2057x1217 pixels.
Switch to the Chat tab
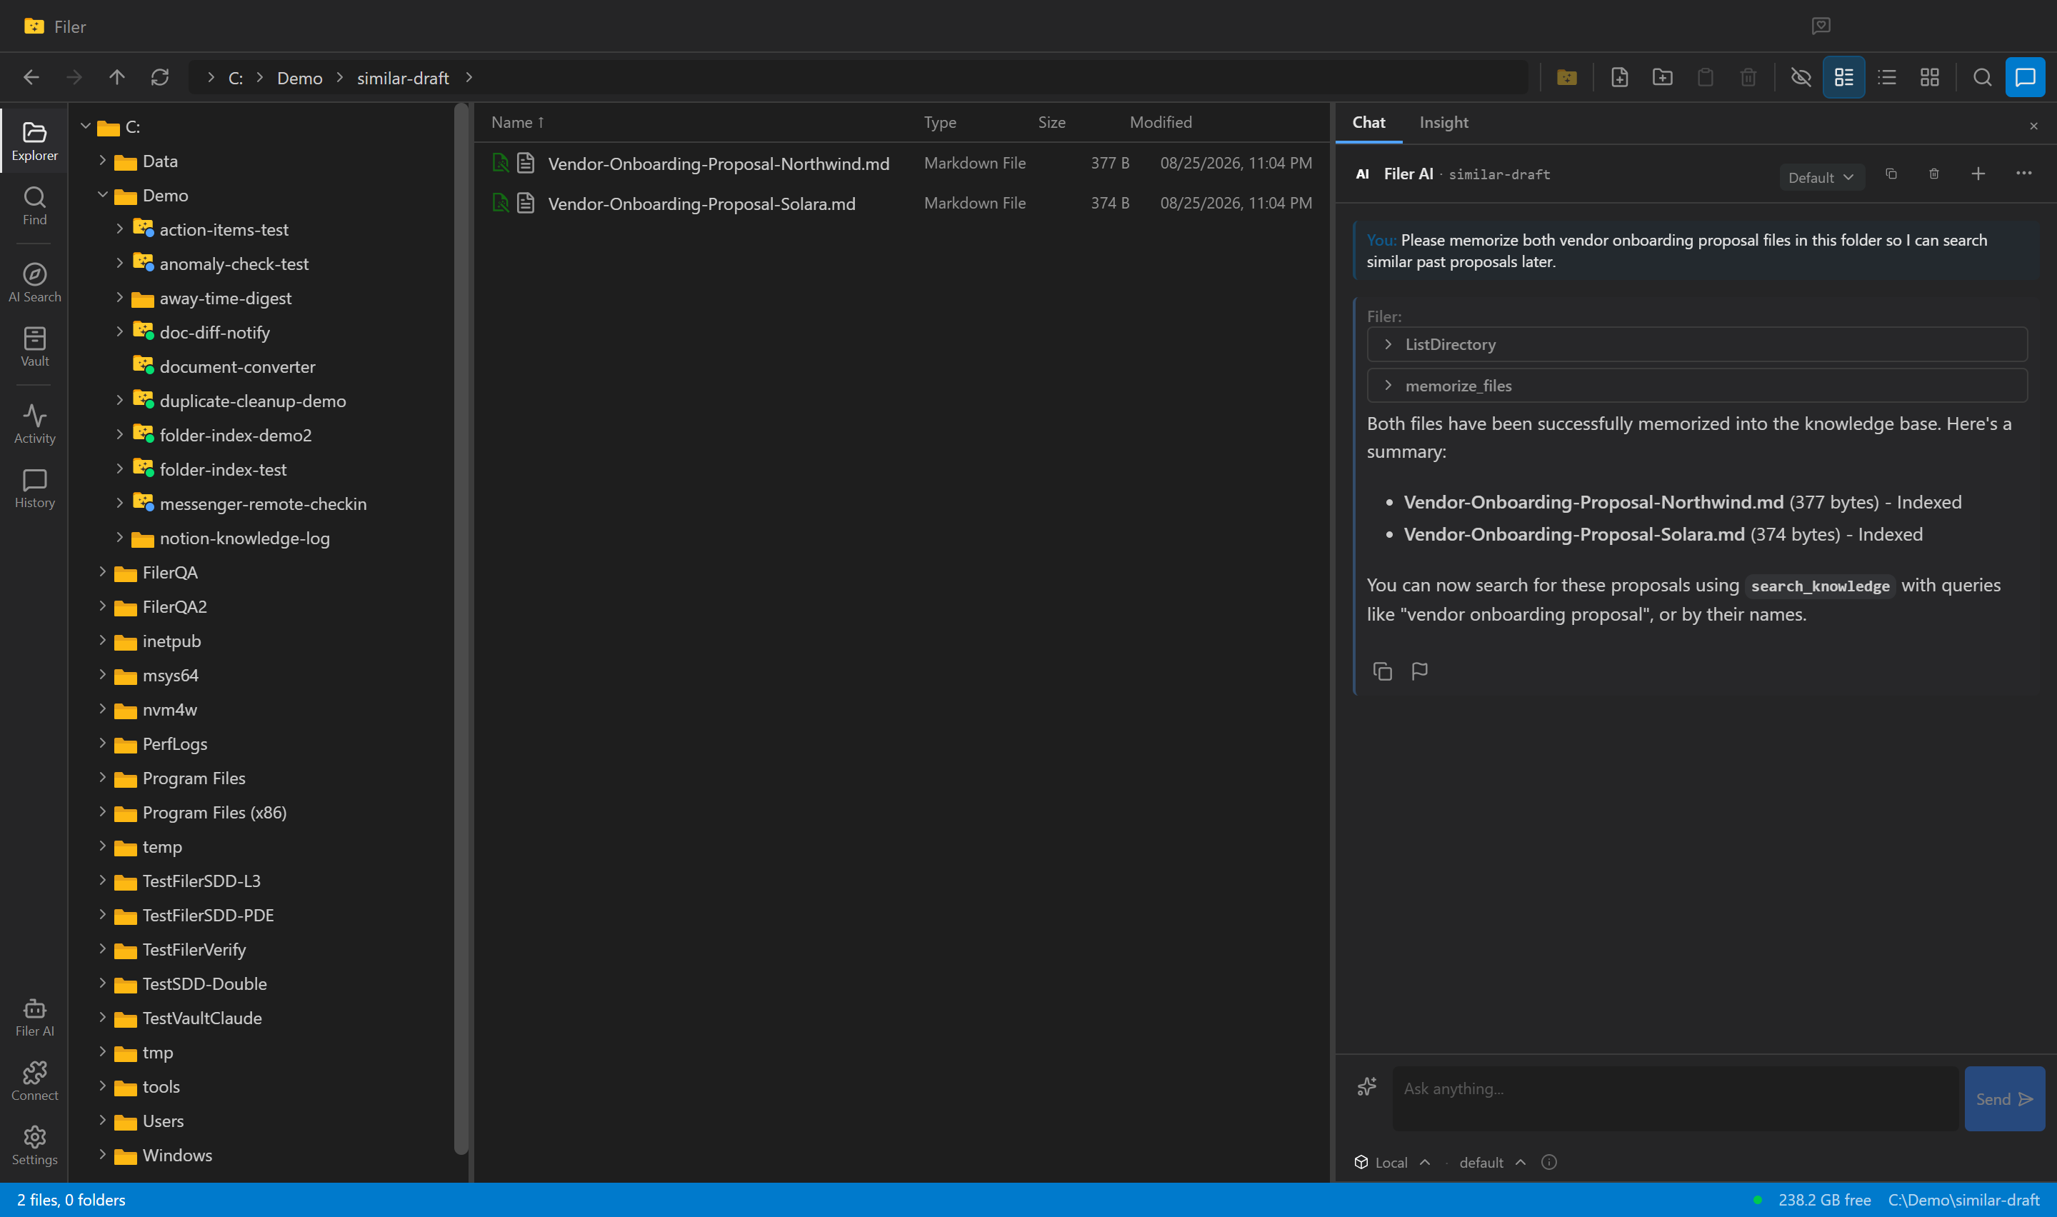tap(1368, 122)
